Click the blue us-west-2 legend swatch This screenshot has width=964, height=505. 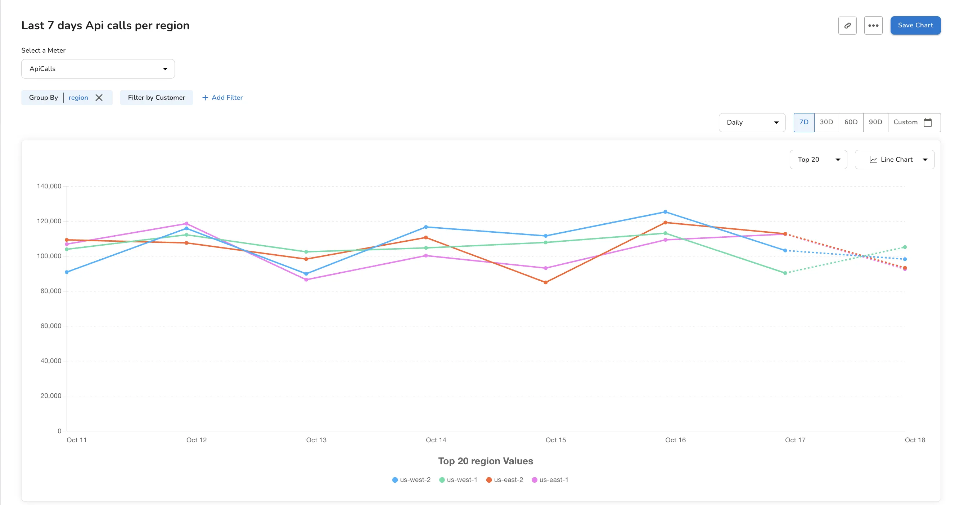[x=395, y=480]
